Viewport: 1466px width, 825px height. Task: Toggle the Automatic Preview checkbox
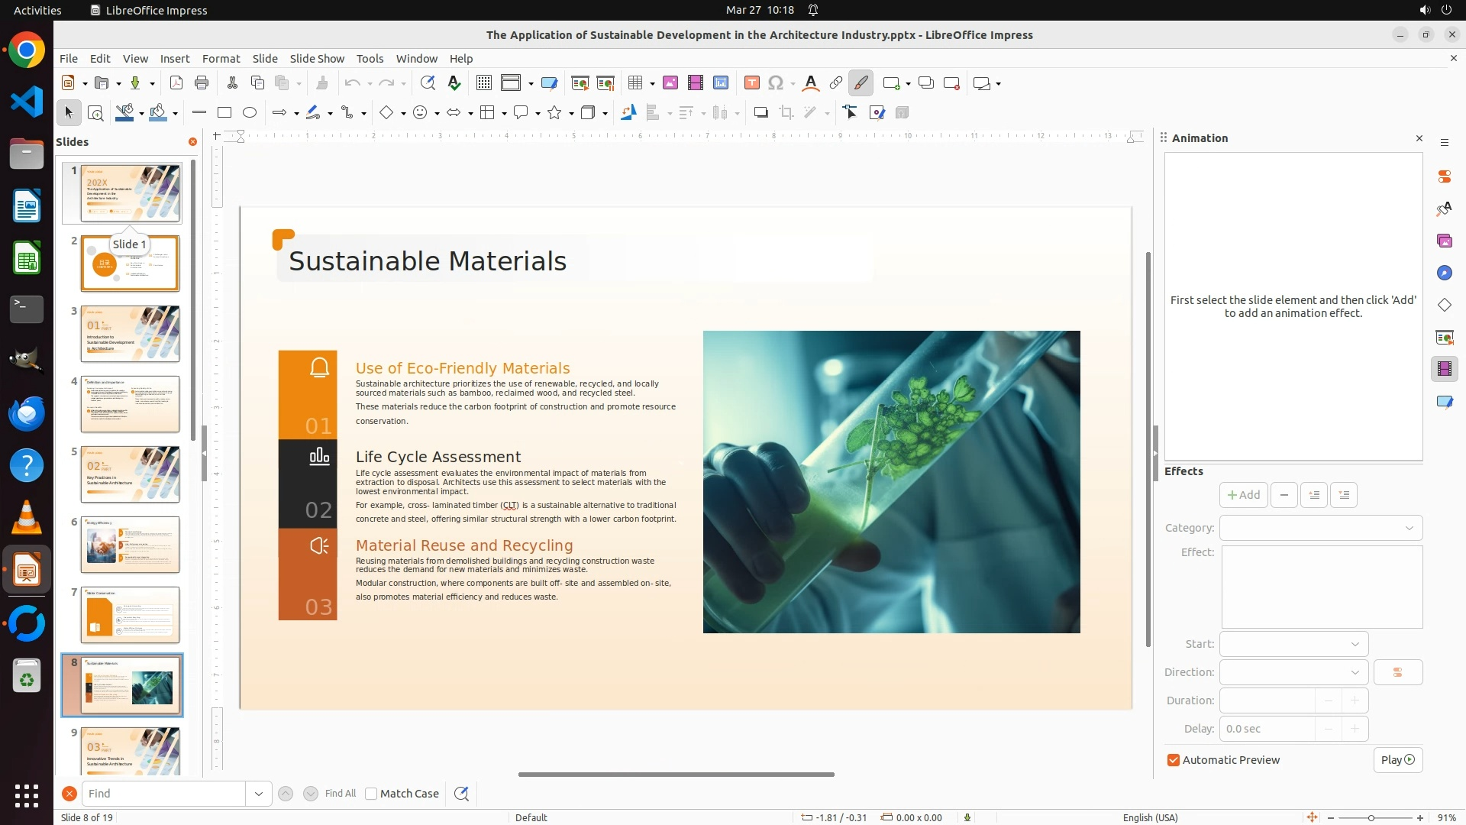[1174, 760]
